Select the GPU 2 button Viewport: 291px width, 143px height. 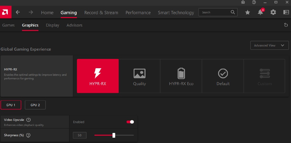(35, 105)
